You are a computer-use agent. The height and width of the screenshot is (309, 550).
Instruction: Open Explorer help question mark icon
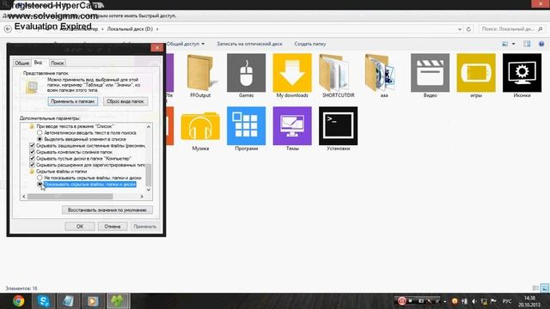[541, 44]
